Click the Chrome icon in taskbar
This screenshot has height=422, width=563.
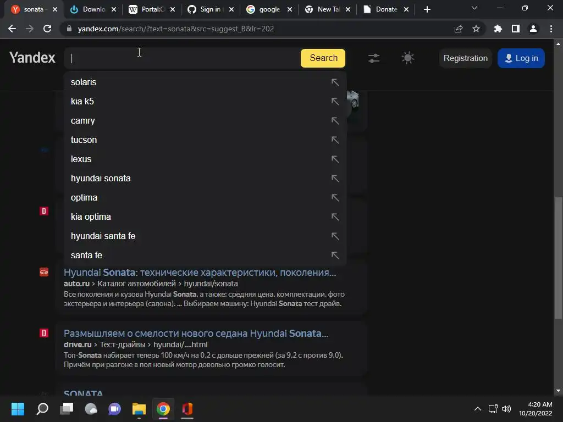tap(163, 409)
